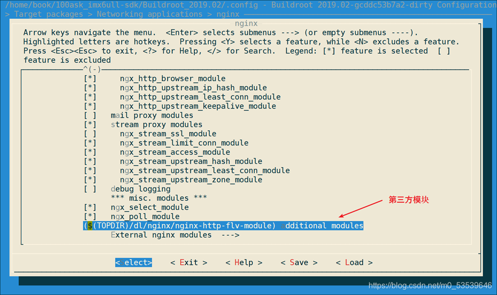Click the Select button
This screenshot has width=497, height=295.
coord(133,262)
